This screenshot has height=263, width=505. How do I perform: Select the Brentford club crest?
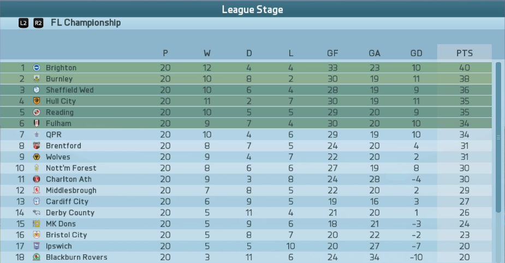pos(37,146)
